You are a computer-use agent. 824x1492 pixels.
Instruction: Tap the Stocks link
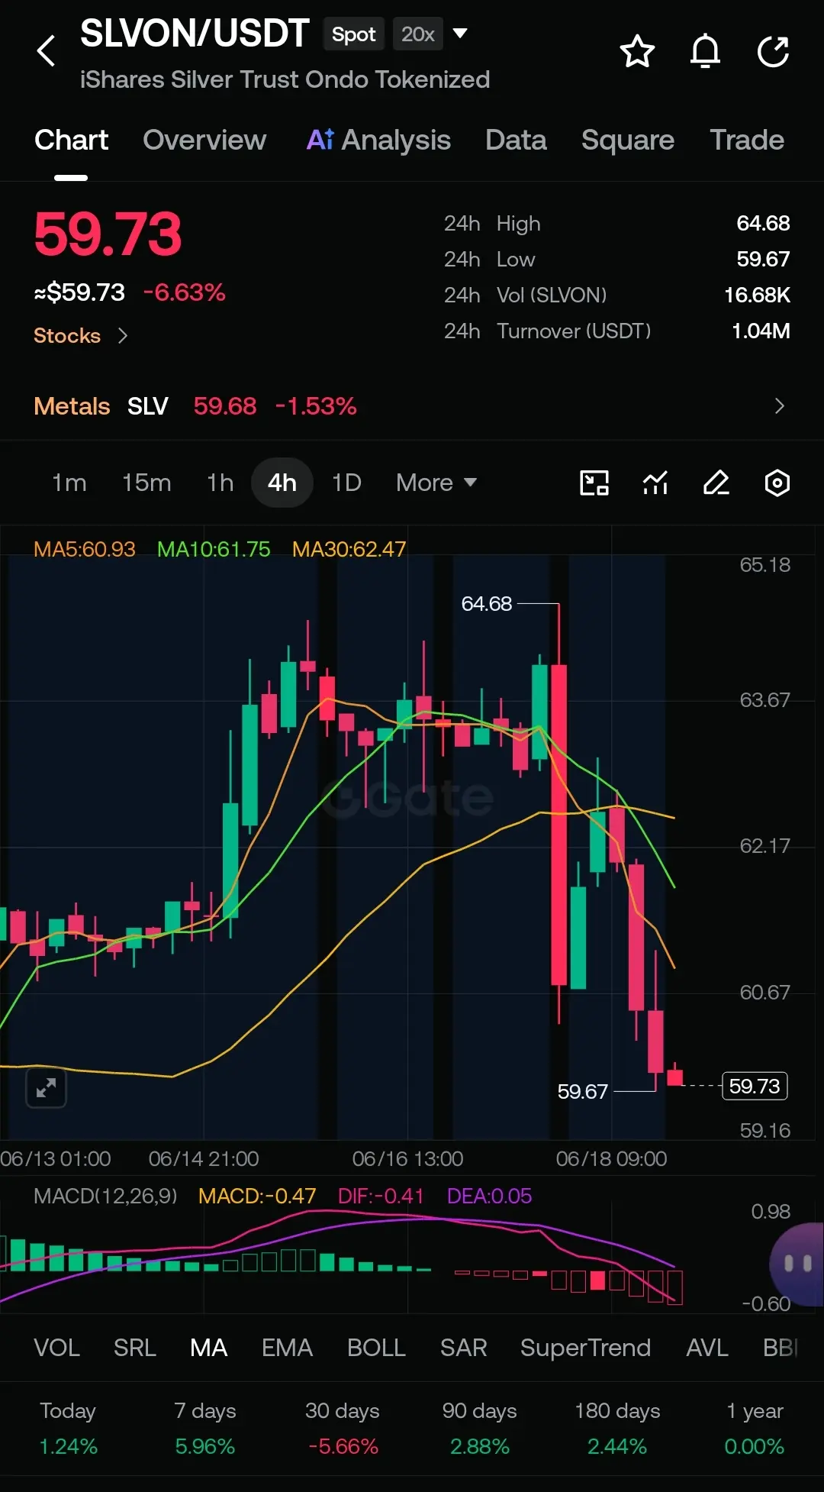(67, 335)
